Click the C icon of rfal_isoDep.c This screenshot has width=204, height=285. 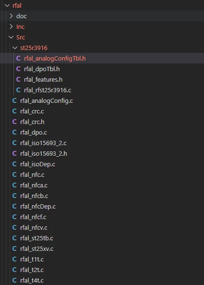14,164
